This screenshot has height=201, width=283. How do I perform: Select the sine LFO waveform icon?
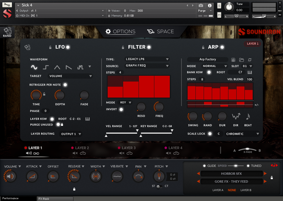[x=34, y=67]
